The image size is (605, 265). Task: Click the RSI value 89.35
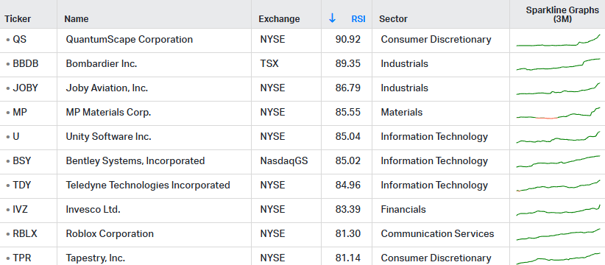(347, 63)
